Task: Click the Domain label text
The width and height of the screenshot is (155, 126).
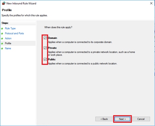Action: click(53, 38)
